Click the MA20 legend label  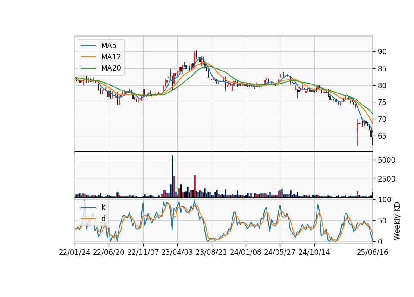click(111, 68)
